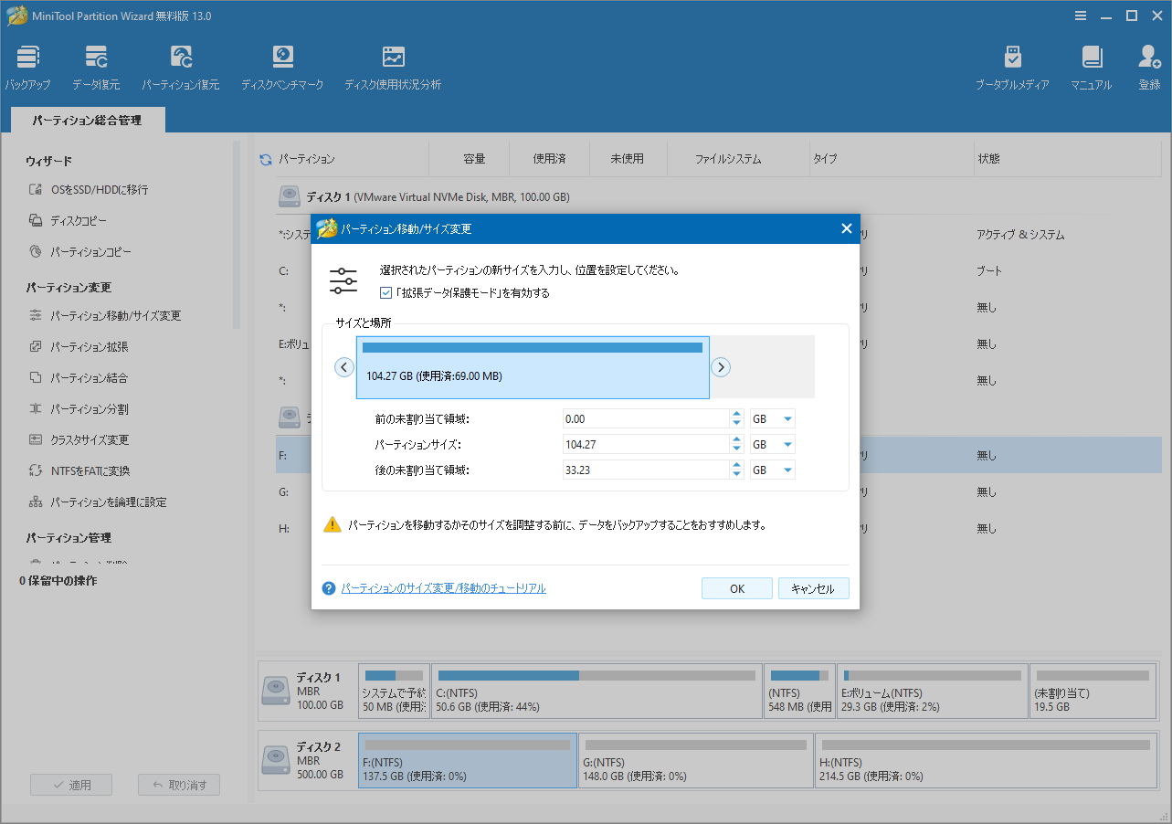
Task: Open the パーティションのサイズ変更/移動のチュートリアル link
Action: tap(443, 588)
